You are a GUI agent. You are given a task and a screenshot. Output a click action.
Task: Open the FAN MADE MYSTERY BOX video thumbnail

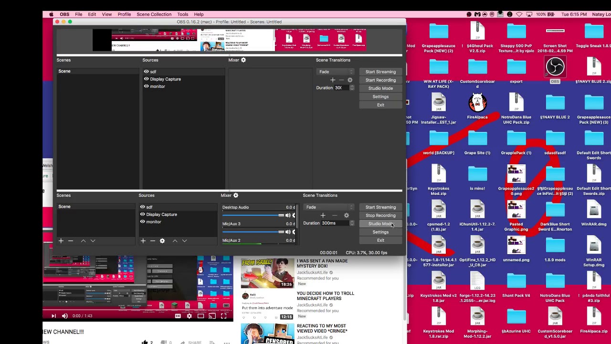click(x=267, y=273)
